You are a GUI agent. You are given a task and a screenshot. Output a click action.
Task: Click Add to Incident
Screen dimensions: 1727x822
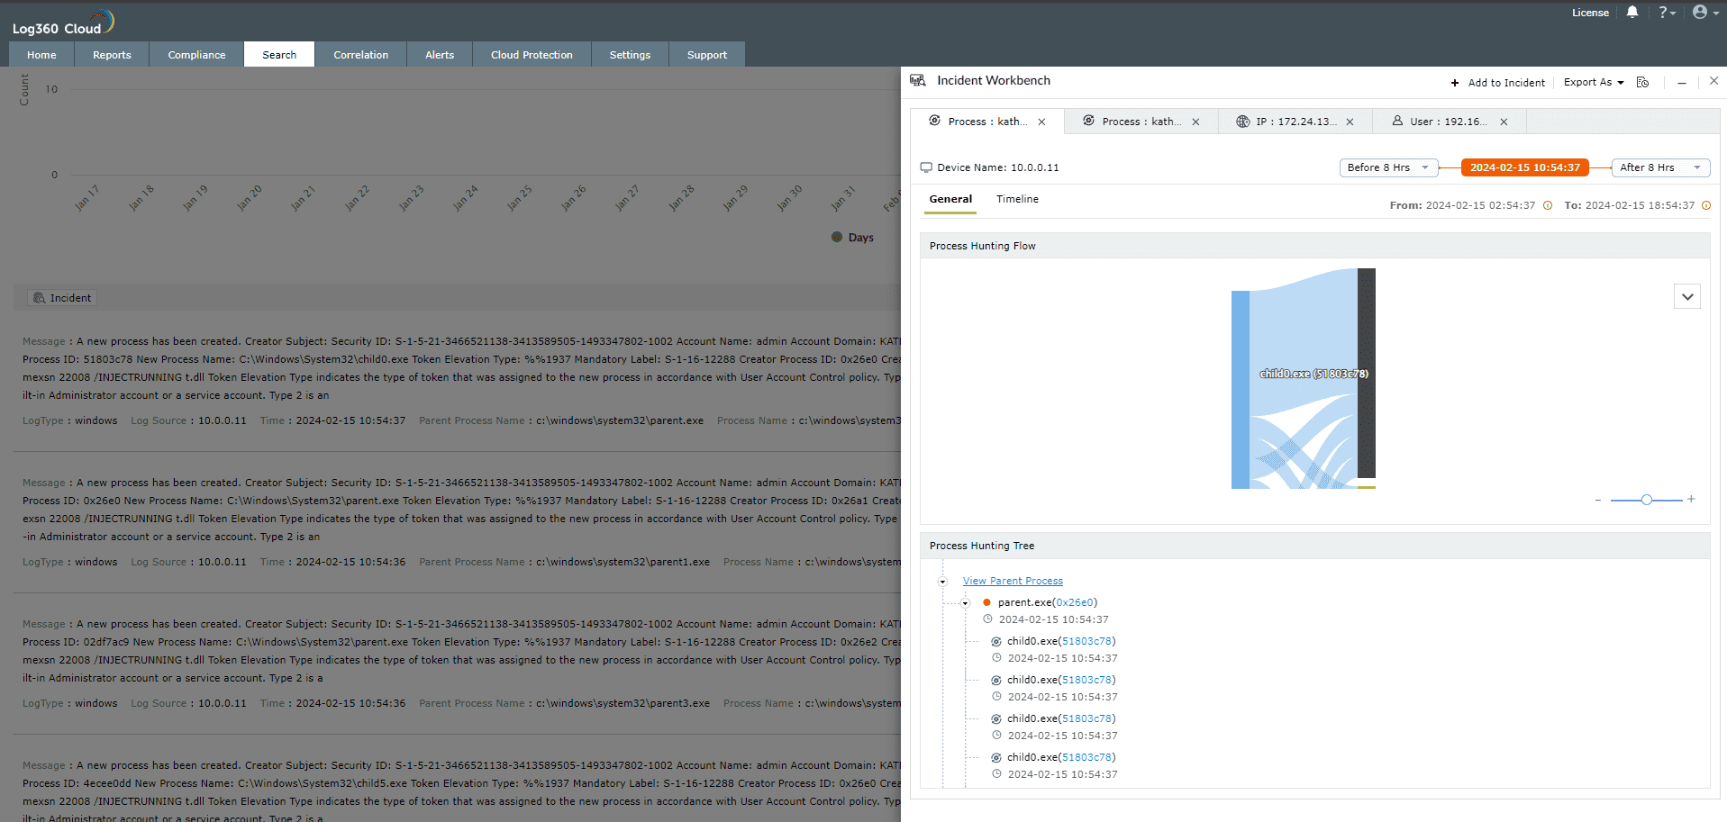[x=1497, y=83]
